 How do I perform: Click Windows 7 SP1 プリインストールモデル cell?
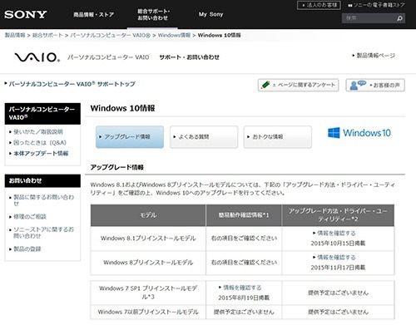(148, 293)
